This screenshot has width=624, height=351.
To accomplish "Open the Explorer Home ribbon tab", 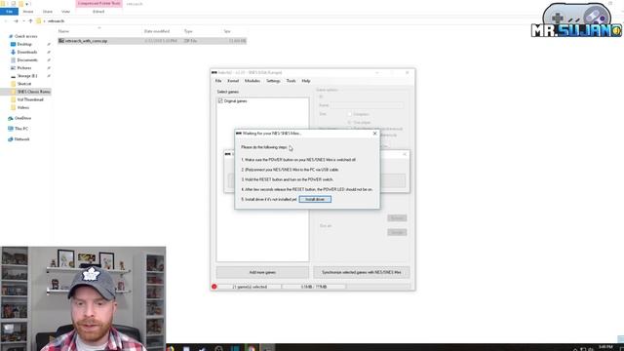I will pos(28,12).
